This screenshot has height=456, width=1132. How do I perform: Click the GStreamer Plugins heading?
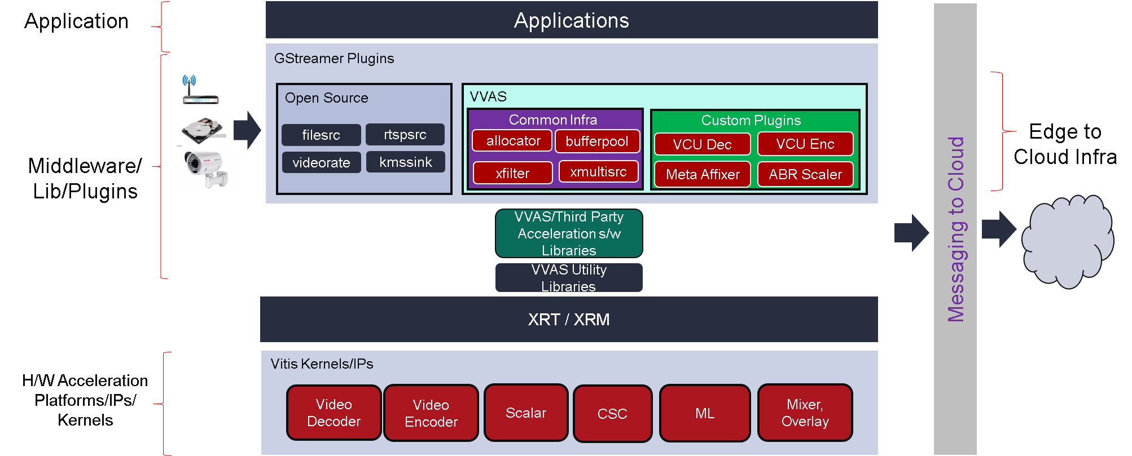334,59
